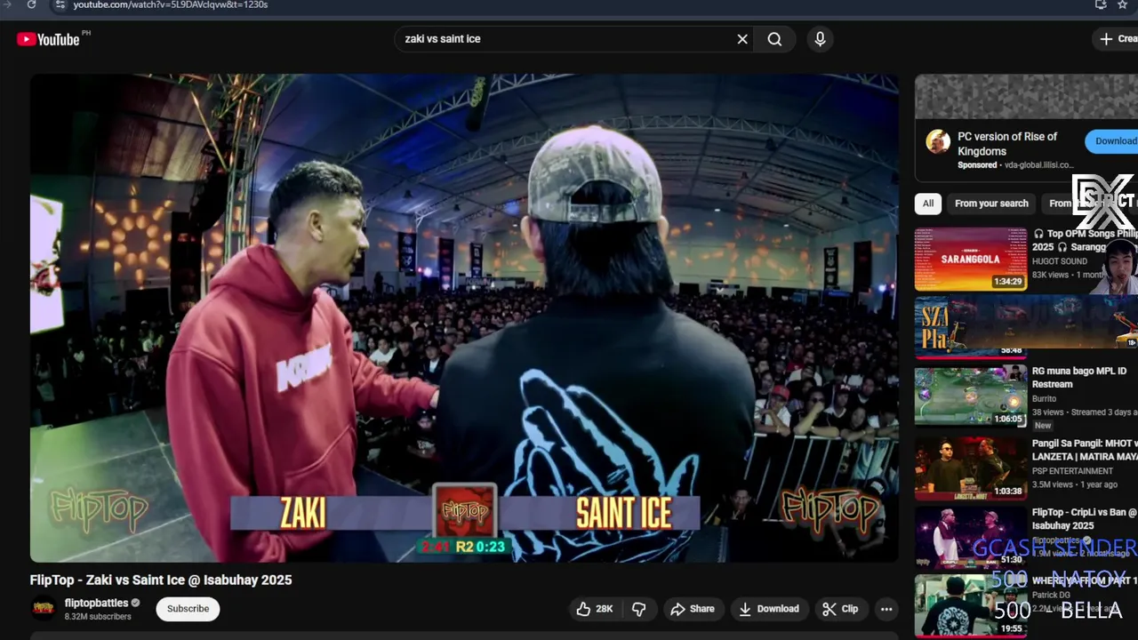Select the From your search chip

[x=991, y=204]
